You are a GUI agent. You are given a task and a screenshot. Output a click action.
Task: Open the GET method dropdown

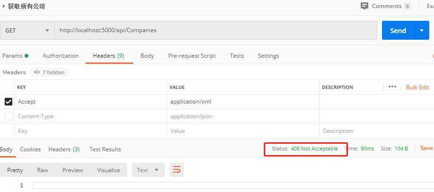click(27, 30)
